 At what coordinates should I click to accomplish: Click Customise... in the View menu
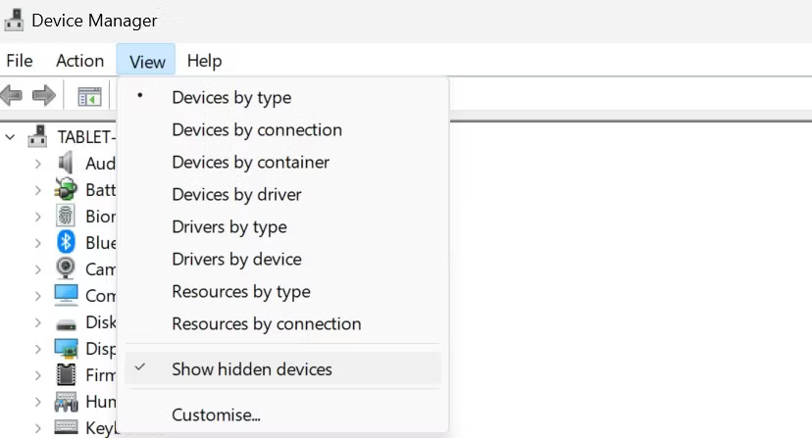pos(216,414)
